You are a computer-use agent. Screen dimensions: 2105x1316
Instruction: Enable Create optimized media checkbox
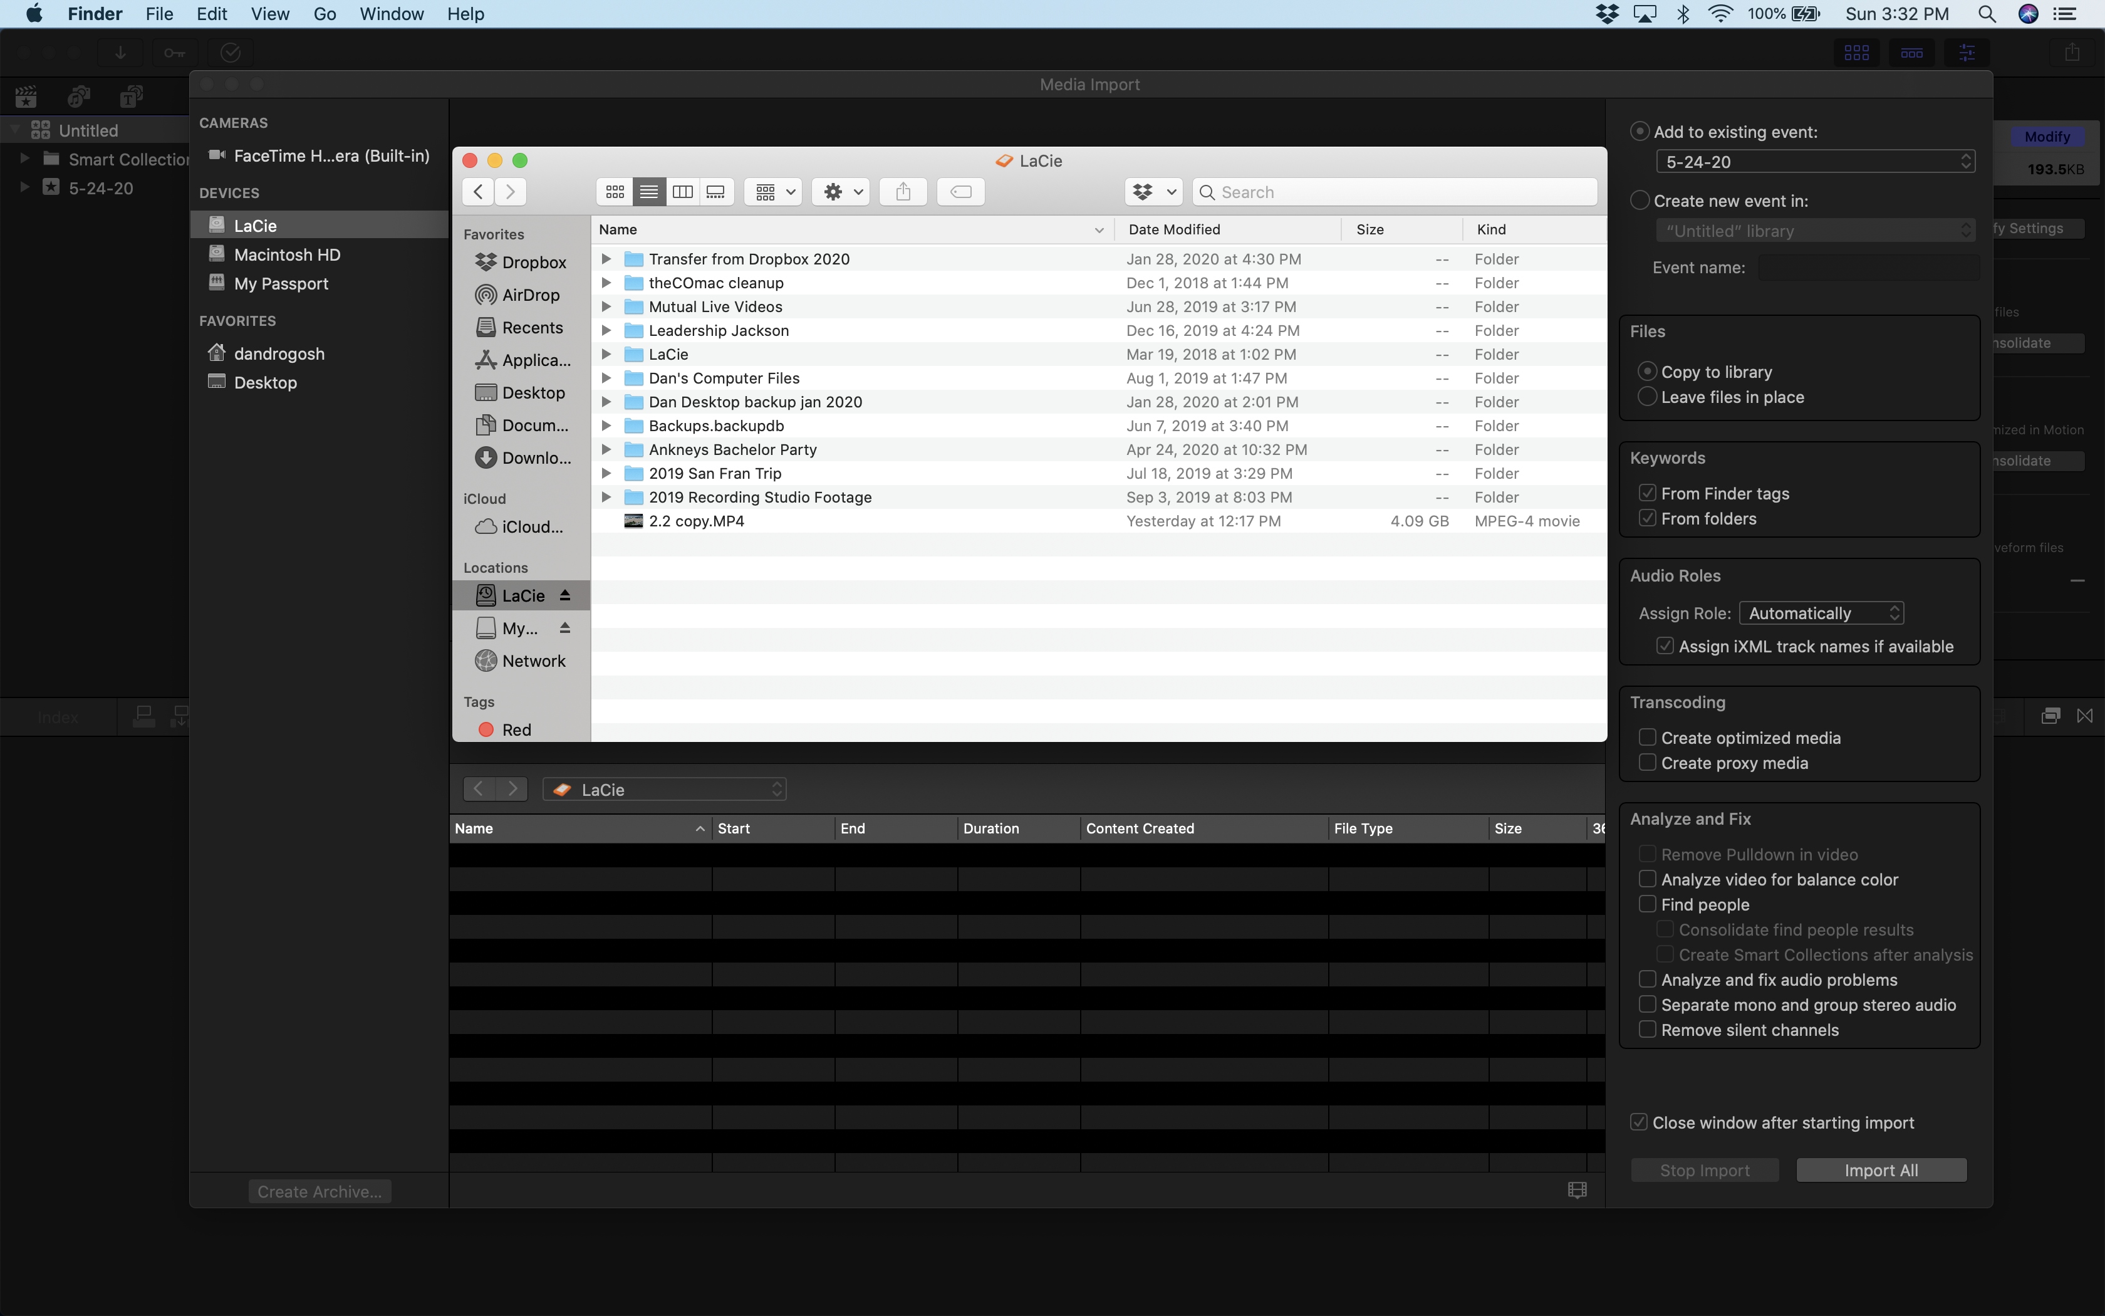coord(1646,737)
